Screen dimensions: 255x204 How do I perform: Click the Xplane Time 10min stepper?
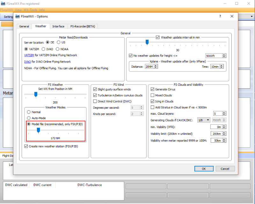pos(222,66)
